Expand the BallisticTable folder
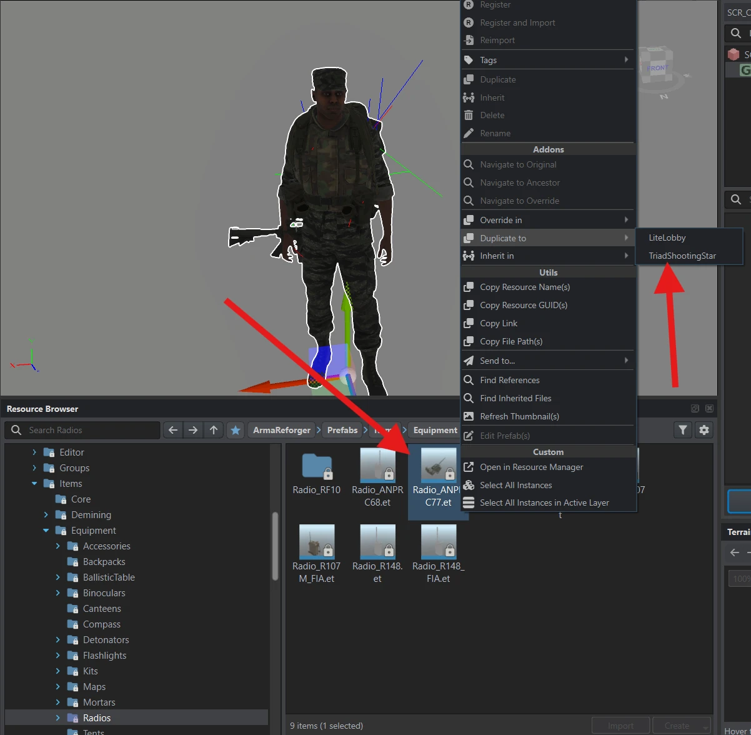This screenshot has width=751, height=735. [x=58, y=577]
